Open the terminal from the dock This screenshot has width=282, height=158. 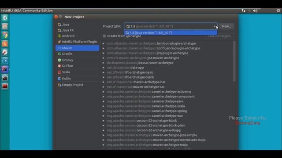[x=5, y=78]
